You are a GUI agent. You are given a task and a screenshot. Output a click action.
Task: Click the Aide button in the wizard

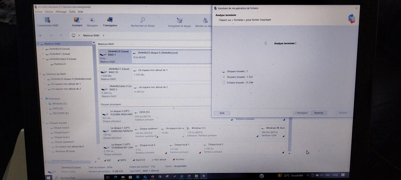click(222, 113)
